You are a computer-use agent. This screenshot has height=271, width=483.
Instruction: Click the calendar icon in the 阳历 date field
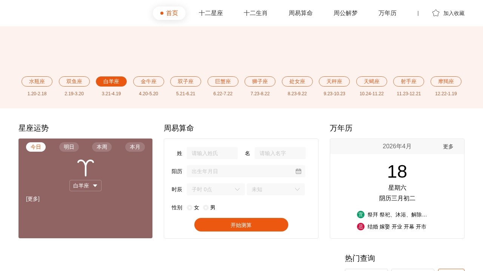coord(298,171)
